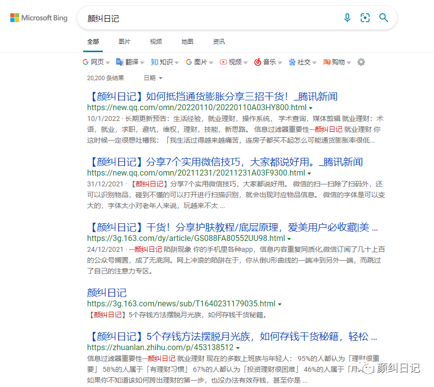The width and height of the screenshot is (434, 387).
Task: Expand the 知识 dropdown arrow
Action: (177, 63)
